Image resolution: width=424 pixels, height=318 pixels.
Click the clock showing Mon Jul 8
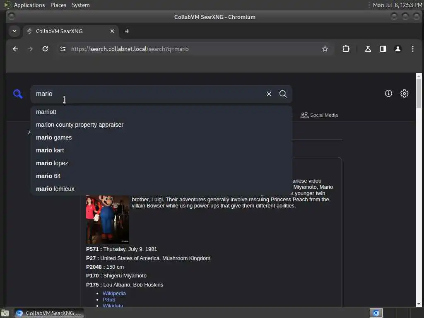click(397, 5)
